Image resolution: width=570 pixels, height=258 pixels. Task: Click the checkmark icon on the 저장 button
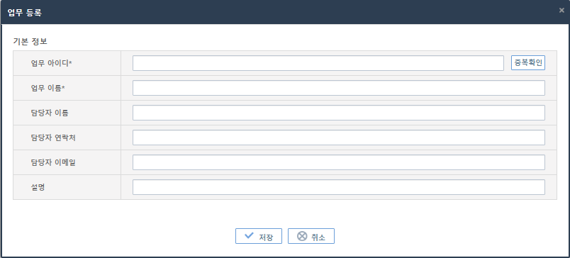(249, 235)
